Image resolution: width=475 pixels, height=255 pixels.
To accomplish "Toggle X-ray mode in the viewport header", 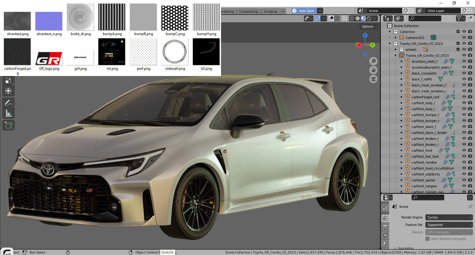I will (344, 18).
